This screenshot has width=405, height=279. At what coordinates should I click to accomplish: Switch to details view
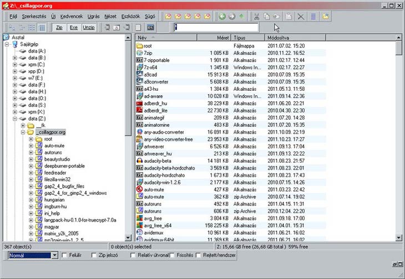point(41,27)
